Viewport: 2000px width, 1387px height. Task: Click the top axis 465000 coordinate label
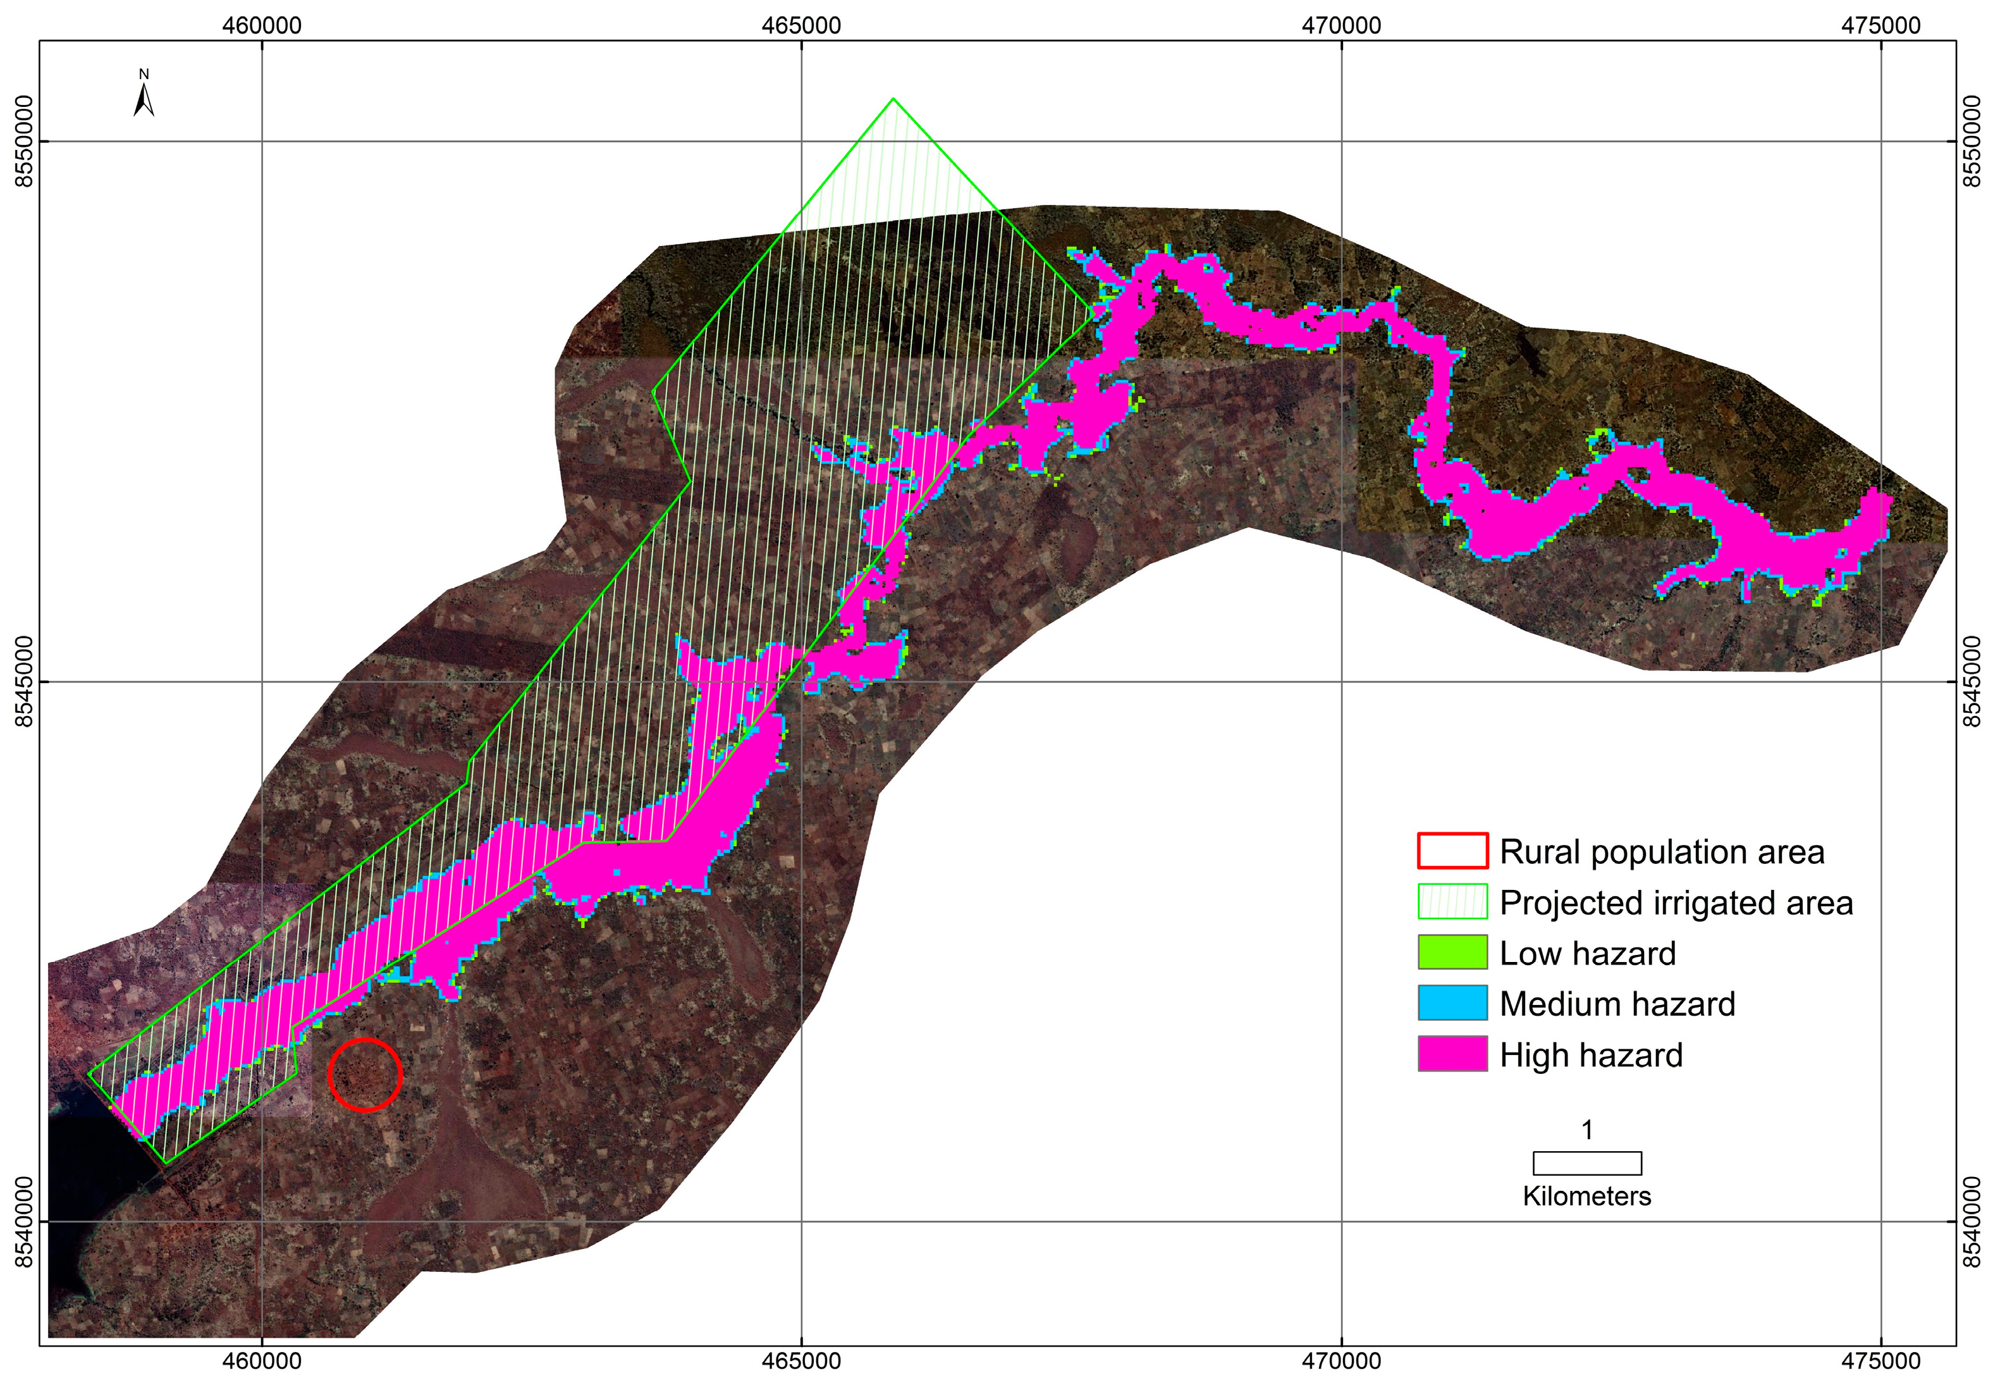pos(801,25)
